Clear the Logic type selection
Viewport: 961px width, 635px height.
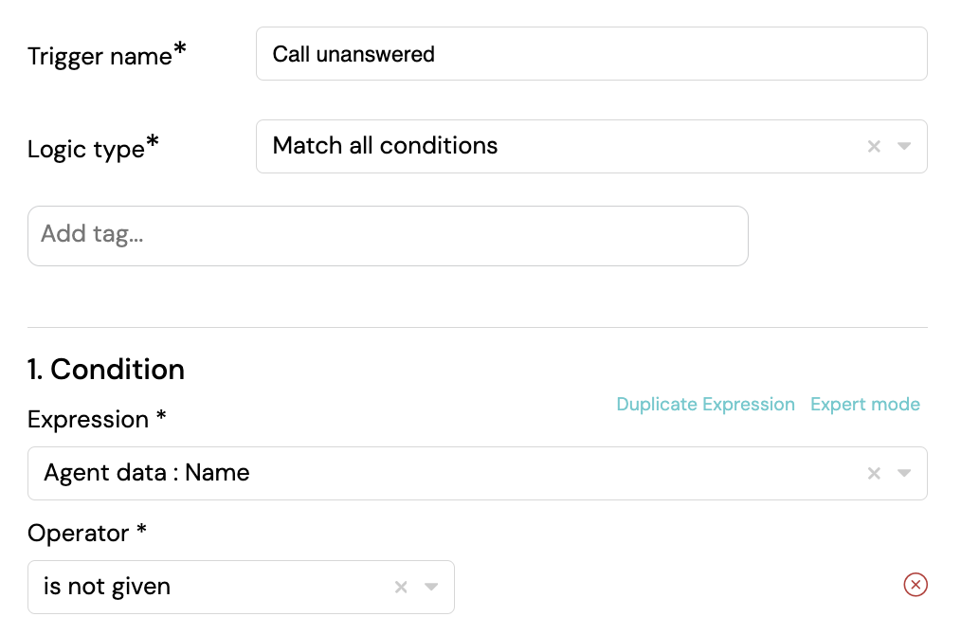(x=874, y=146)
